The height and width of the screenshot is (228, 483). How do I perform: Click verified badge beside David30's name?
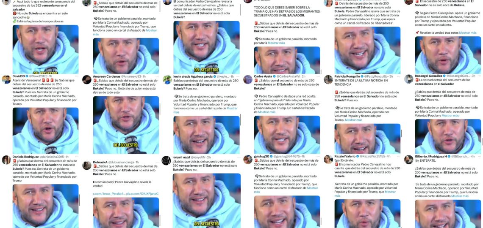point(27,76)
